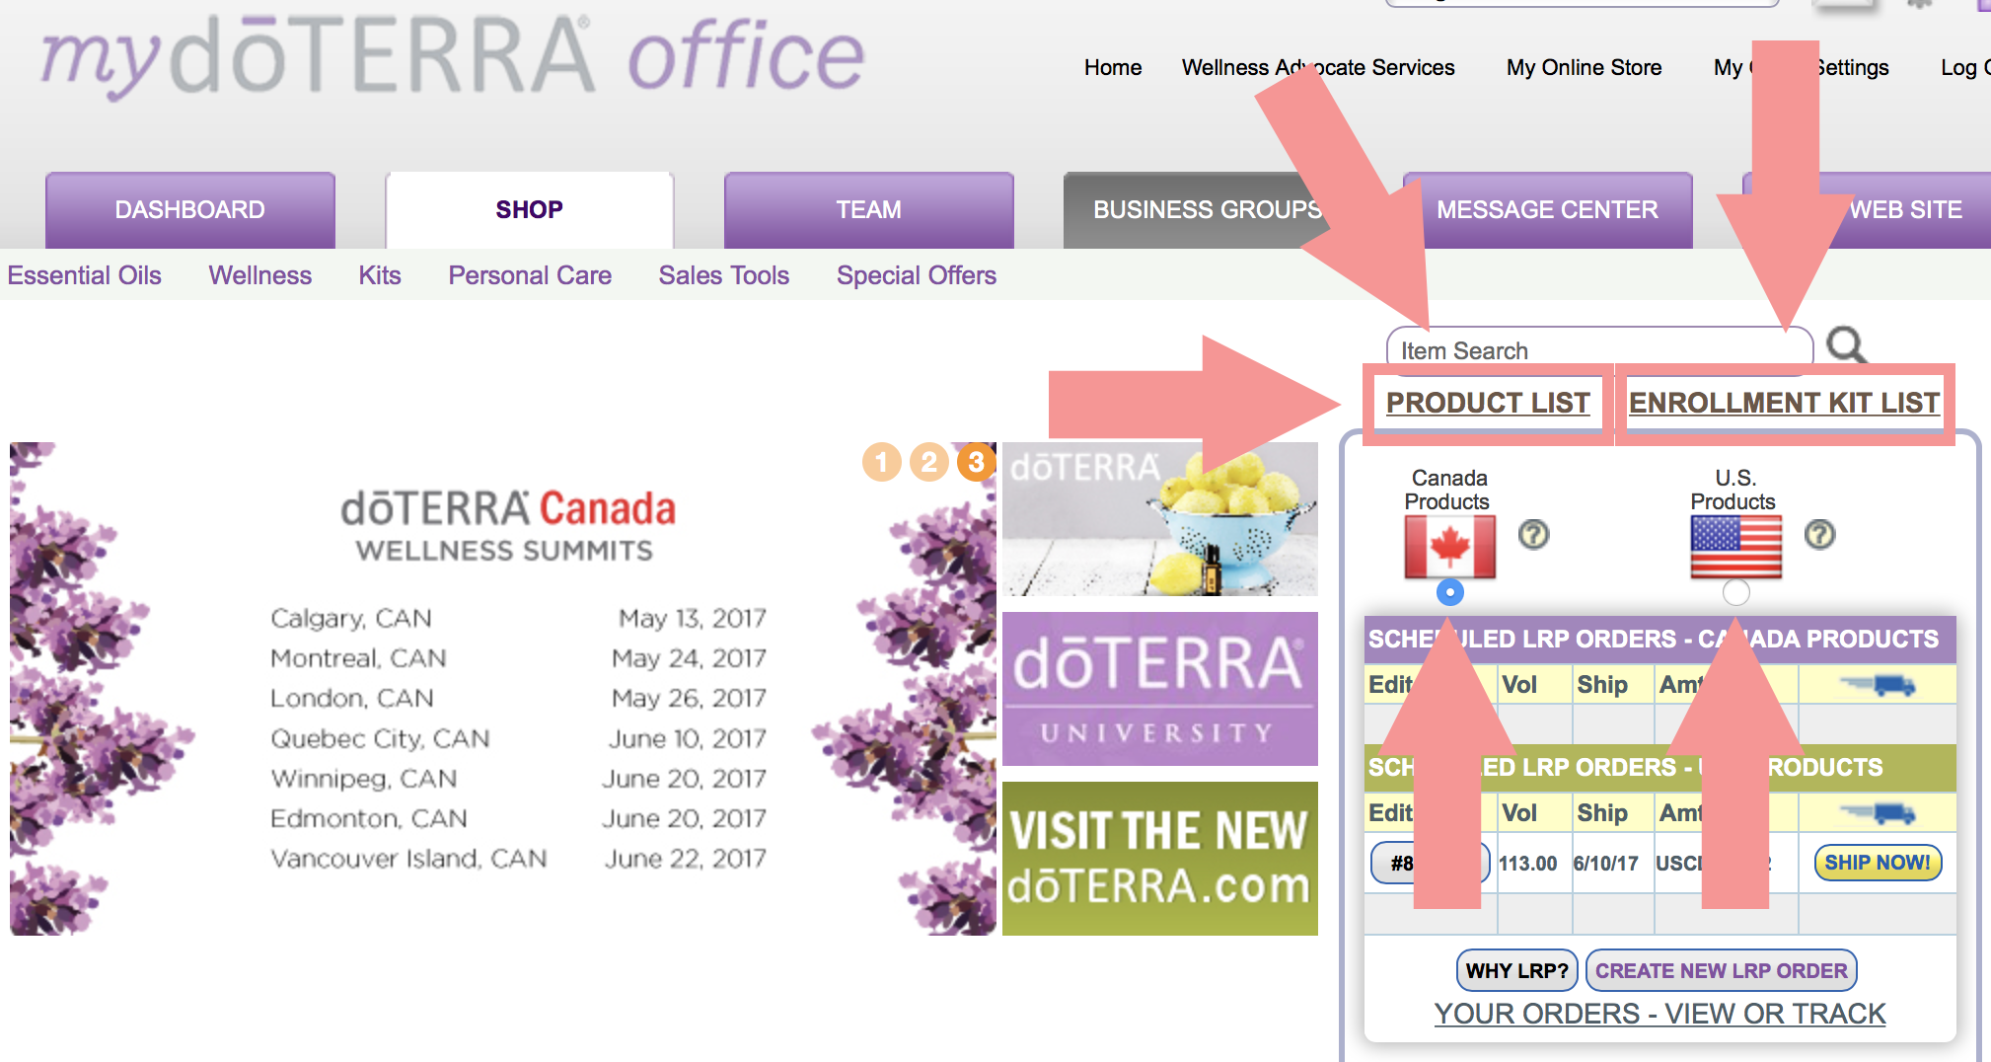Open Personal Care category
Screen dimensions: 1991x1062
point(530,275)
